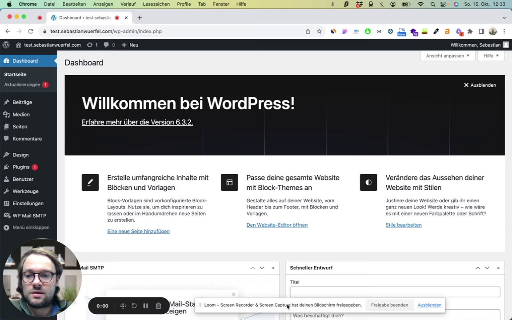Go back in browser history

8,32
